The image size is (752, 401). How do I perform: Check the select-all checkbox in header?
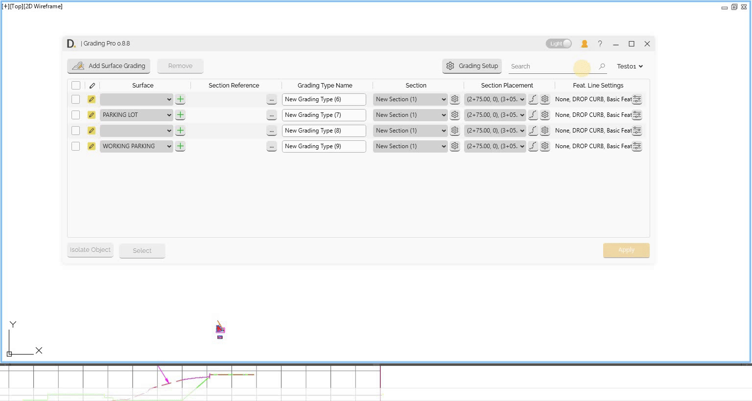76,86
